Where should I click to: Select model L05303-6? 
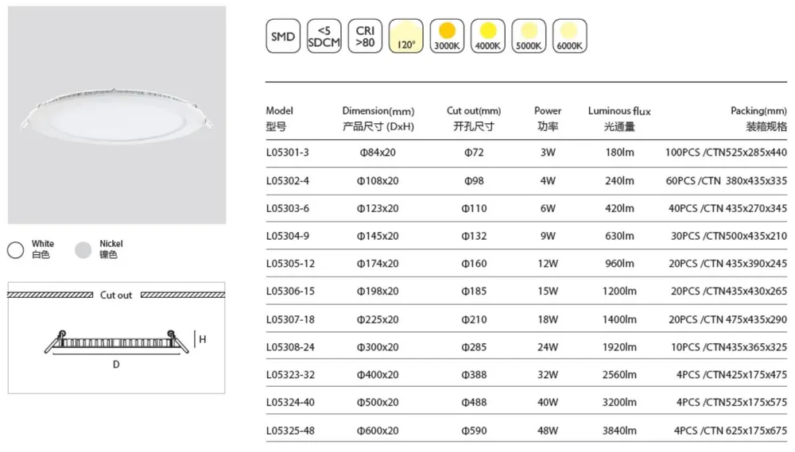tap(288, 208)
